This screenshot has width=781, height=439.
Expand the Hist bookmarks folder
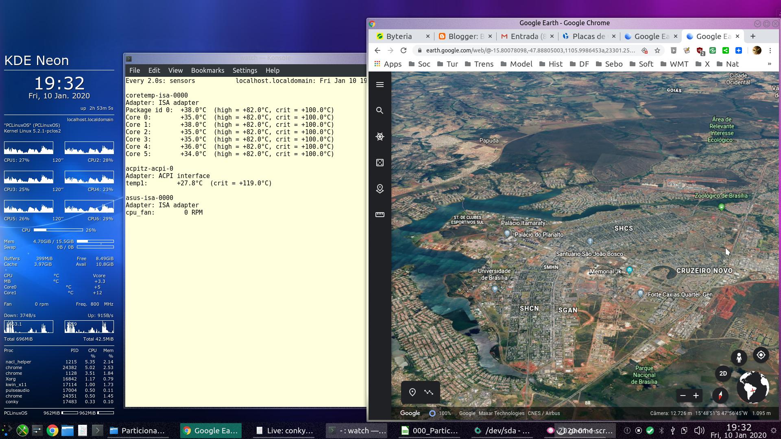[x=551, y=64]
